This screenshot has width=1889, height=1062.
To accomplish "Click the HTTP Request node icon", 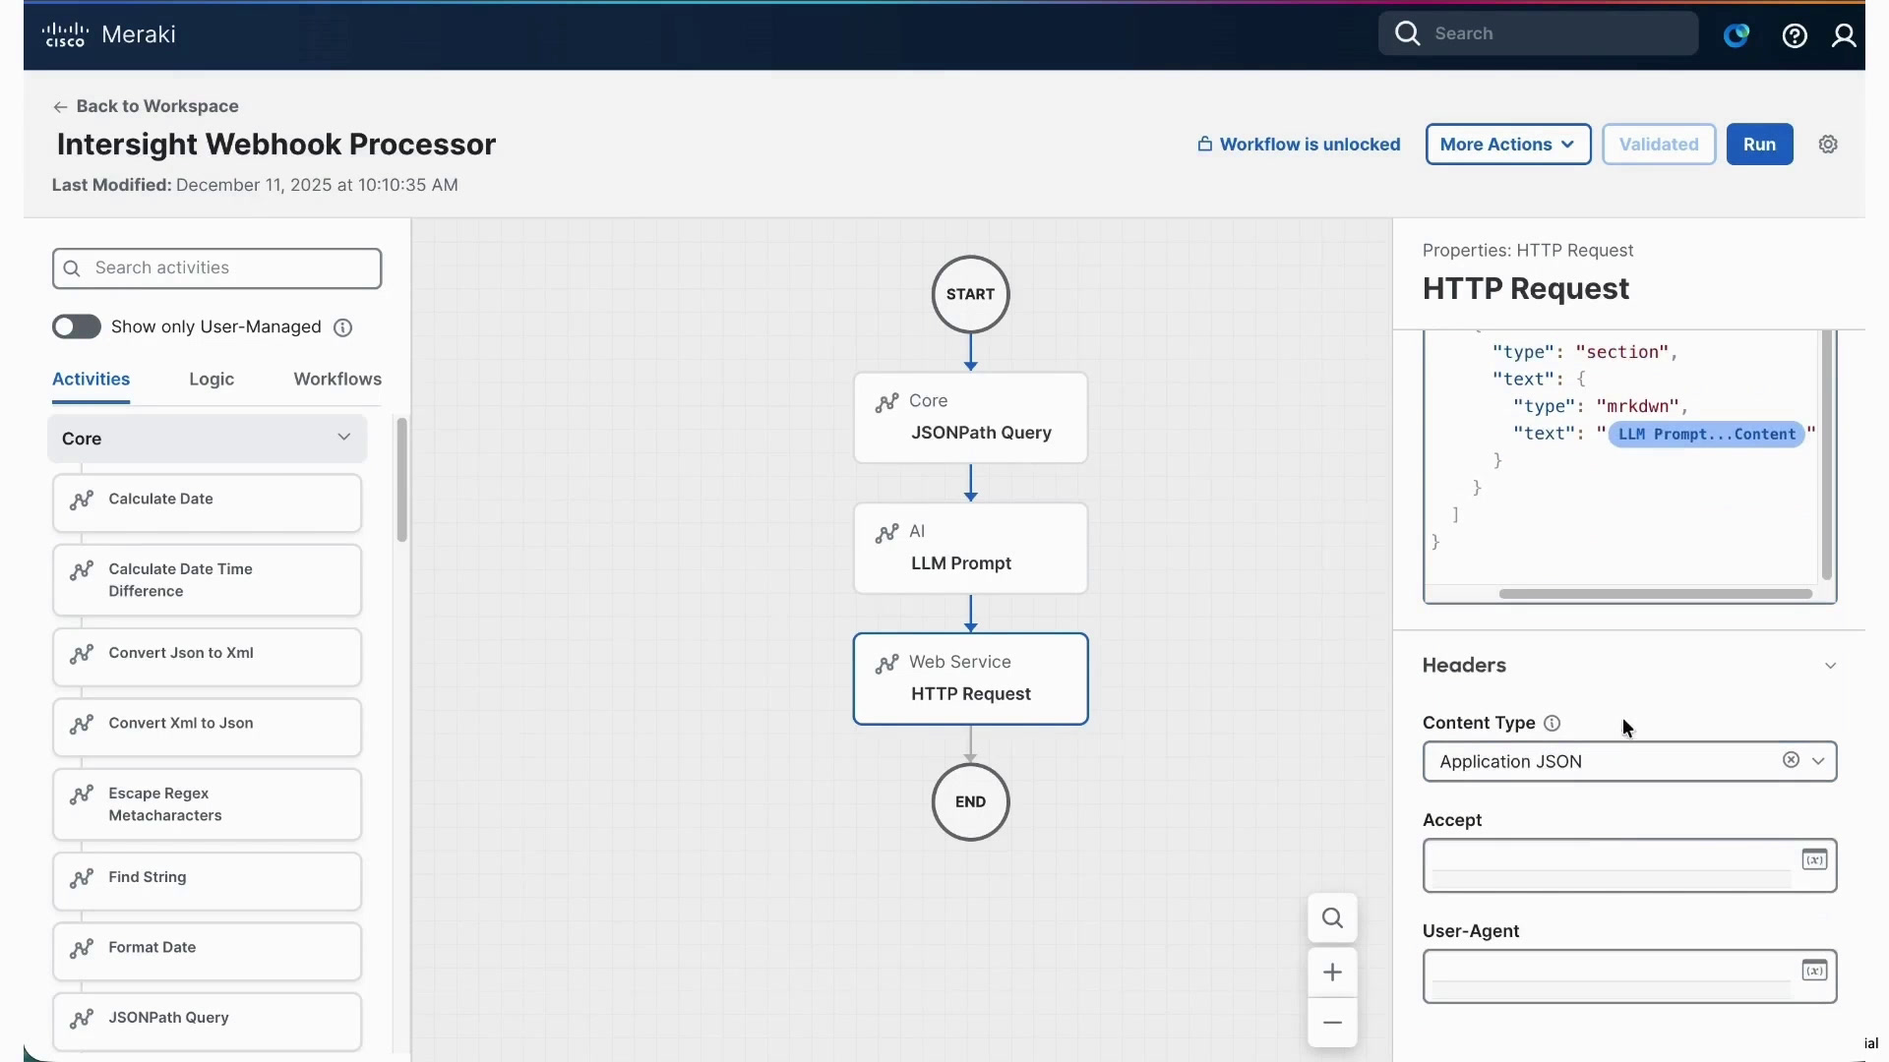I will [x=886, y=664].
